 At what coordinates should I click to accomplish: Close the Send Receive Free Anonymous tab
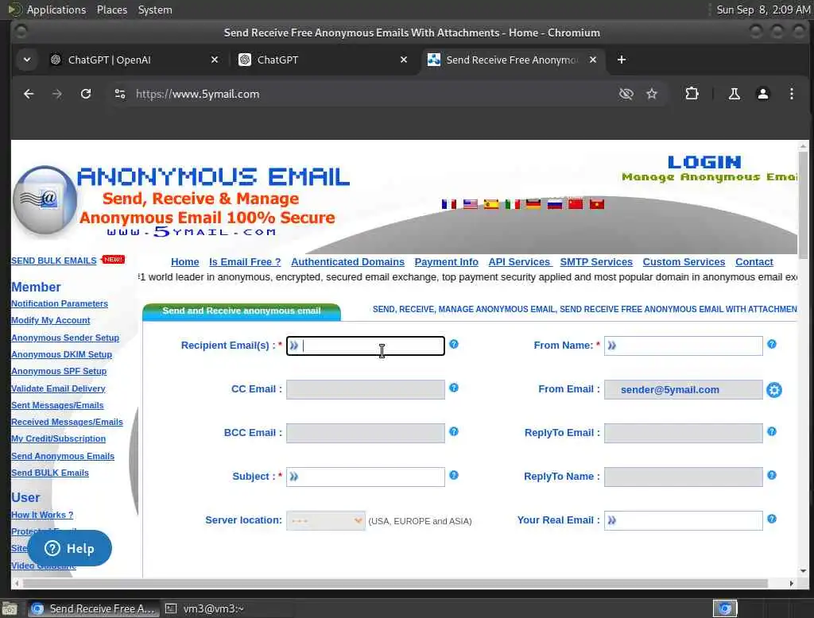tap(593, 60)
